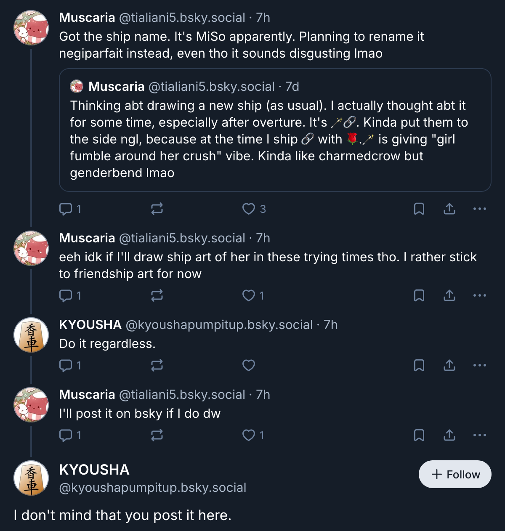Share the MiSo ship name post

[449, 209]
